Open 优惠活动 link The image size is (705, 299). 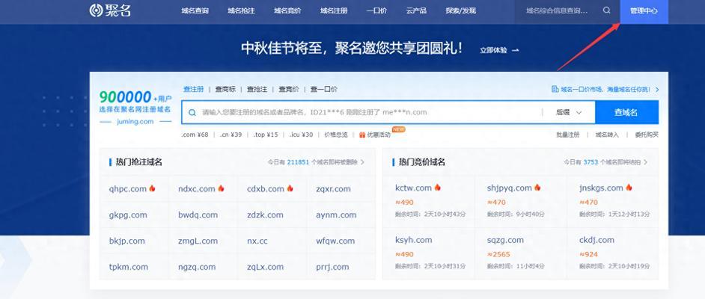click(x=379, y=135)
